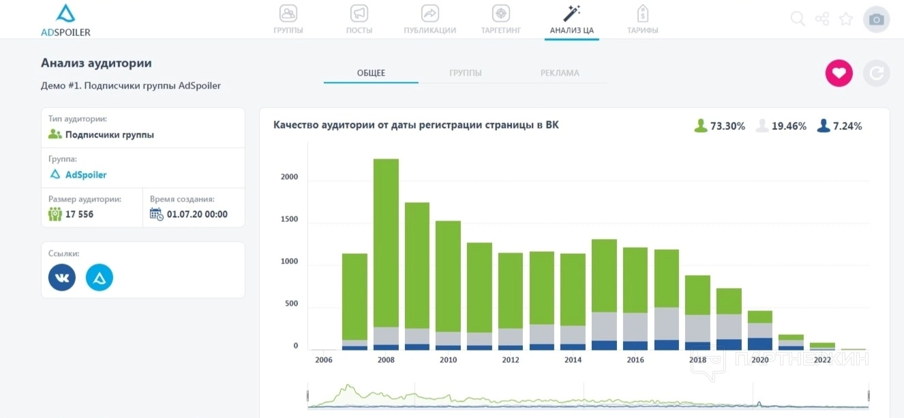This screenshot has width=904, height=418.
Task: Open favorites star icon in header
Action: [x=846, y=19]
